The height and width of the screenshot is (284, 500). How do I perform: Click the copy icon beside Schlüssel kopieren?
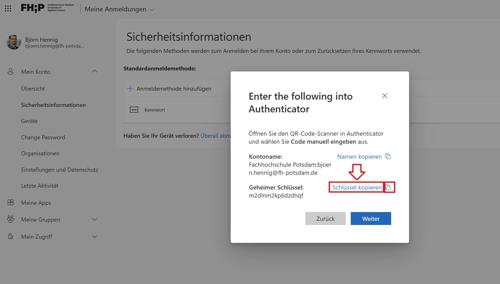pyautogui.click(x=388, y=187)
